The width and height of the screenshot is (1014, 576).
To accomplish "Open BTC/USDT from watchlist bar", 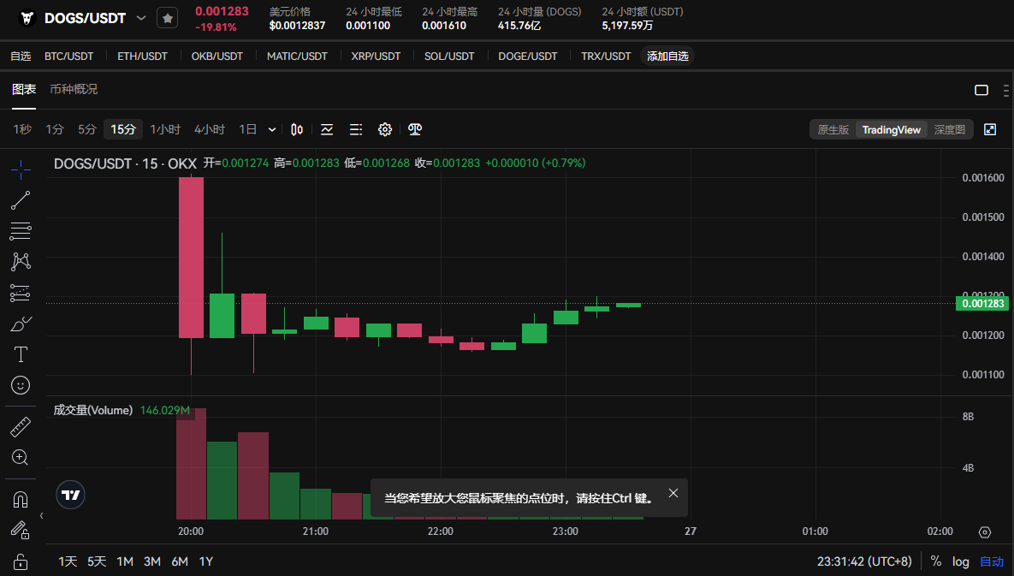I will coord(68,56).
